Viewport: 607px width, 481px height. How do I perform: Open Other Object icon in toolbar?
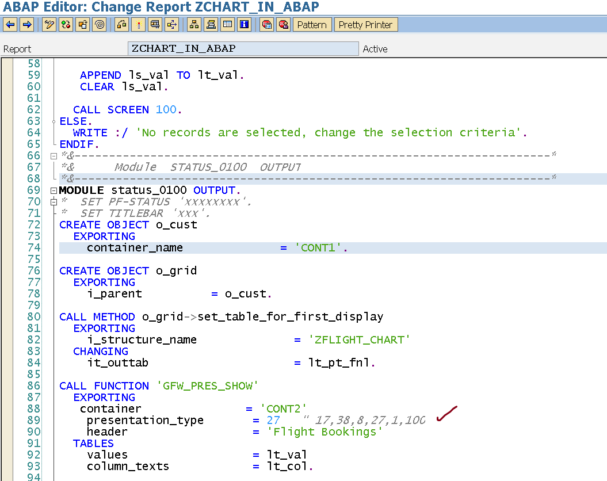point(83,25)
